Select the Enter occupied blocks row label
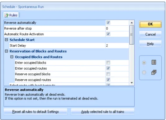The width and height of the screenshot is (166, 120). 30,63
